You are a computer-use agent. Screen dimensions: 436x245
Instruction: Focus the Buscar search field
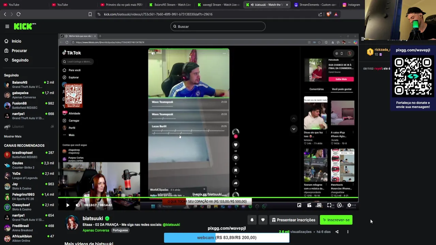click(218, 27)
